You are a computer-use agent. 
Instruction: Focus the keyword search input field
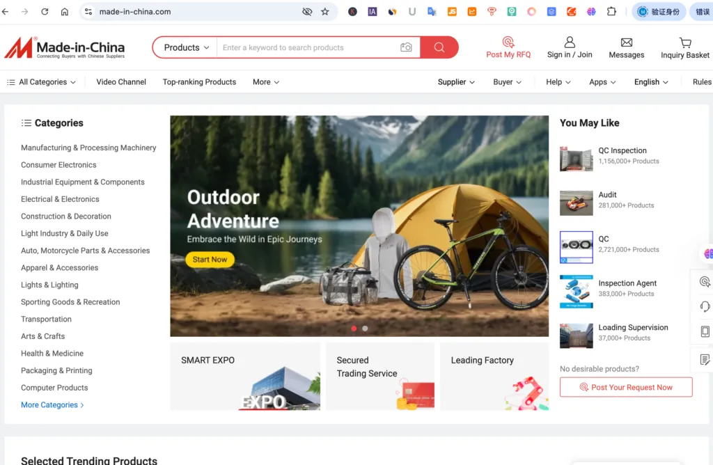(x=306, y=47)
